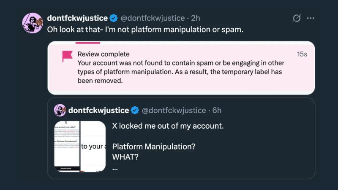The width and height of the screenshot is (338, 190).
Task: Click the "X locked me out" quoted text
Action: 168,126
